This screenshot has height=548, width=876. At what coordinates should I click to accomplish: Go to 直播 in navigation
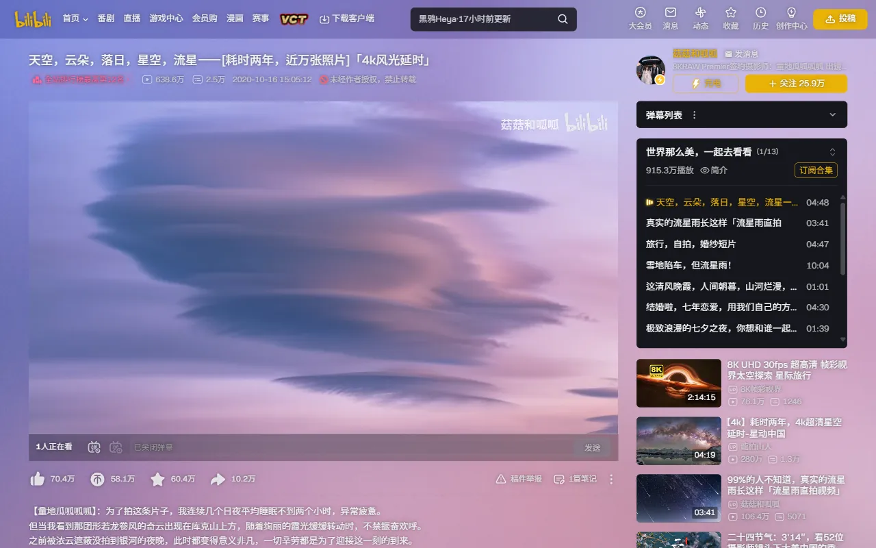click(132, 19)
